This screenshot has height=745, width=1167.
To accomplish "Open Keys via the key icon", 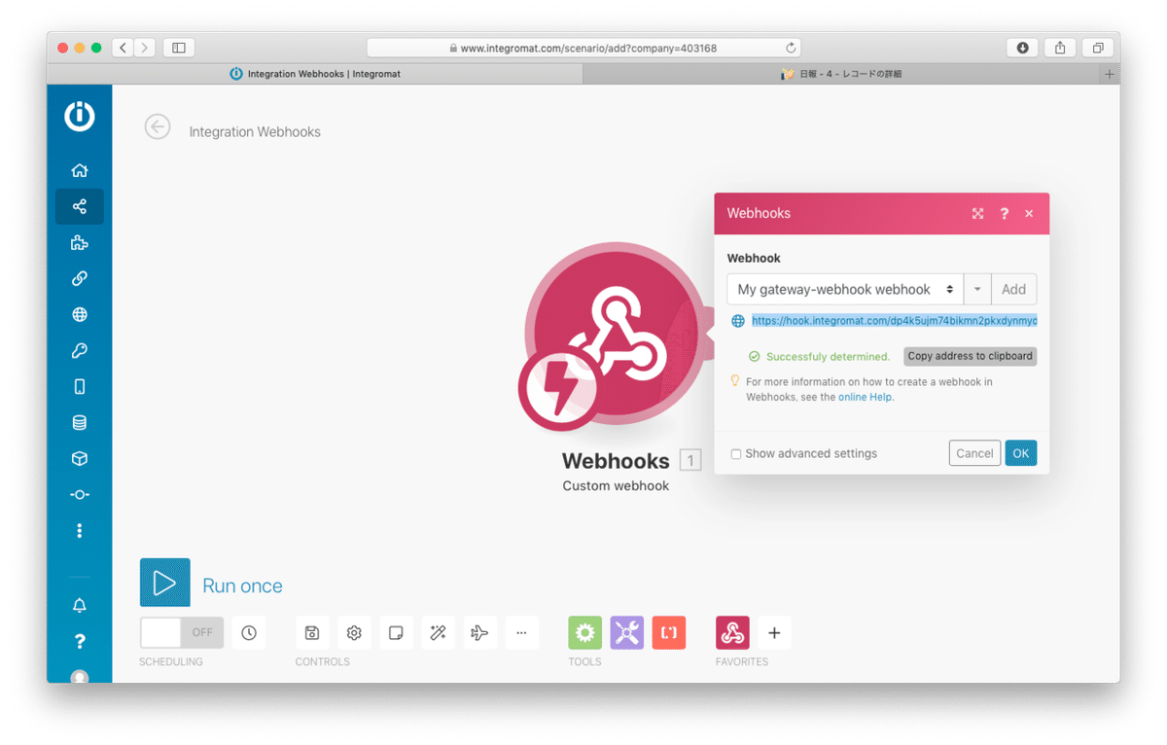I will [80, 350].
